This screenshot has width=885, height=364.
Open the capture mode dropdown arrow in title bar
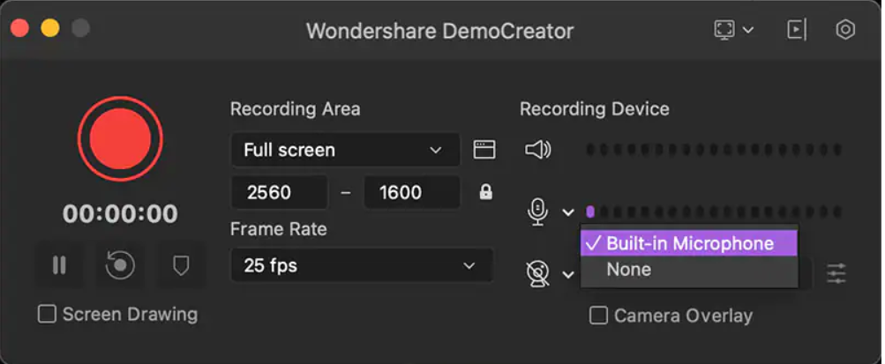(x=748, y=30)
